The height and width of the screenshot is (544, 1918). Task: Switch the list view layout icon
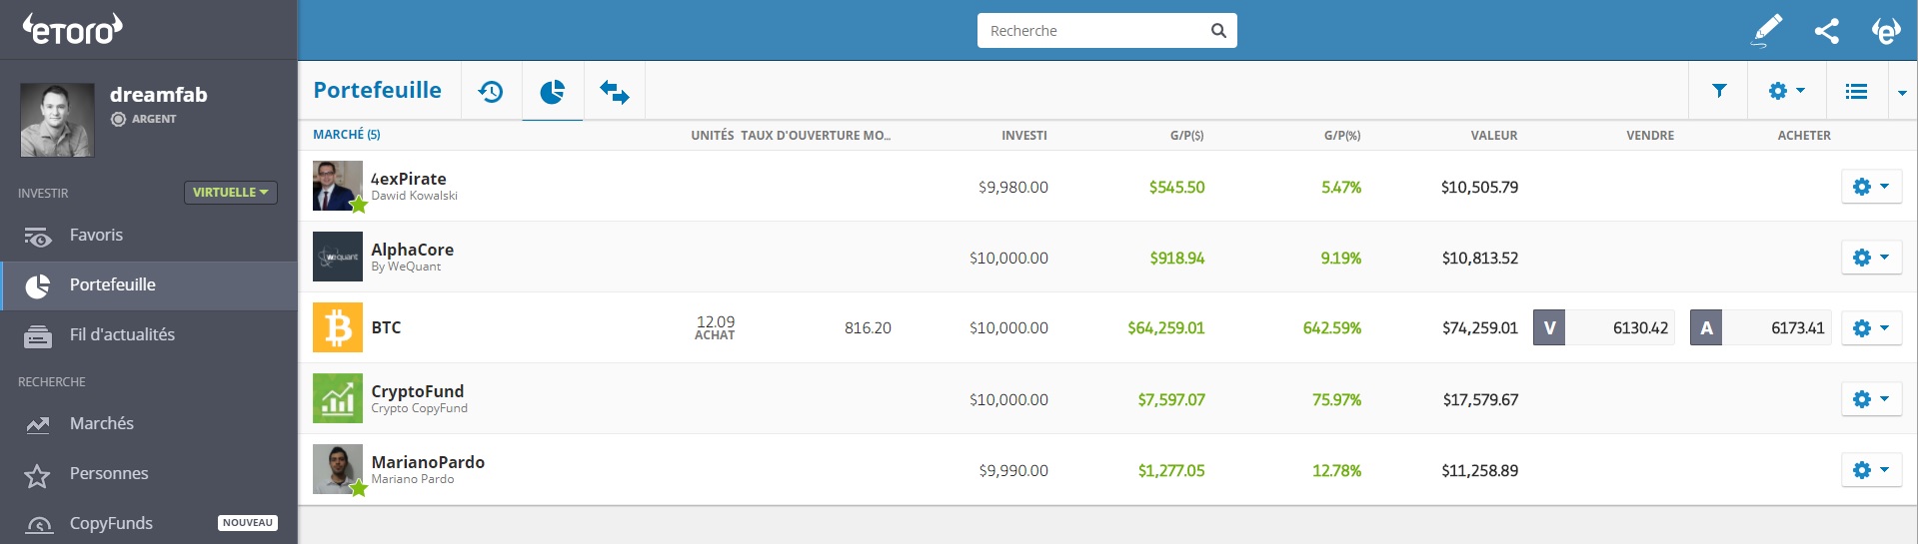[1856, 91]
